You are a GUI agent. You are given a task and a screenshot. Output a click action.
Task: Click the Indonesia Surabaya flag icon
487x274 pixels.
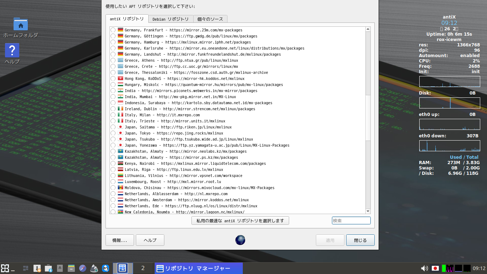(121, 103)
